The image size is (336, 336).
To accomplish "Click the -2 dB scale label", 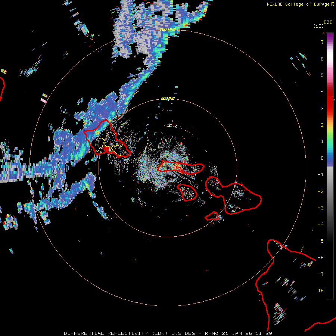I will 321,192.
